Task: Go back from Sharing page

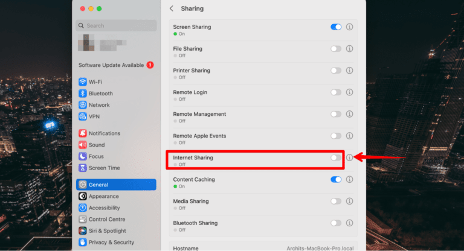Action: click(x=172, y=8)
